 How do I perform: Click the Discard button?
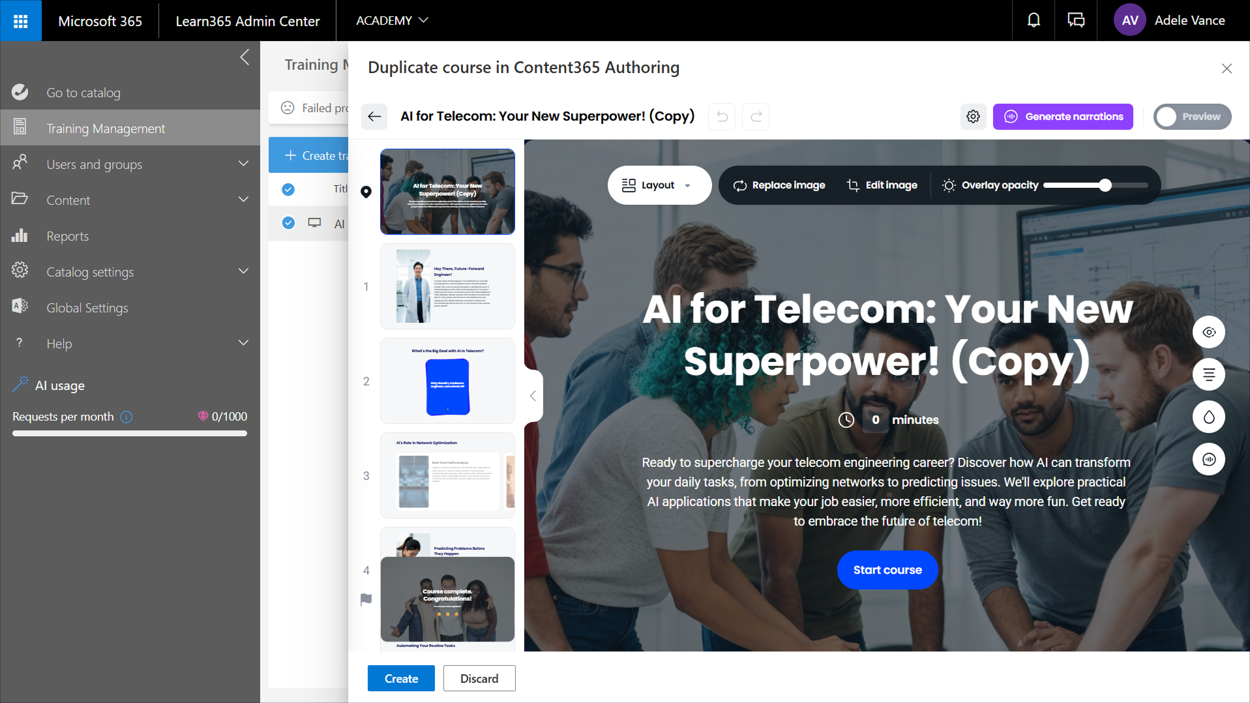(x=479, y=678)
